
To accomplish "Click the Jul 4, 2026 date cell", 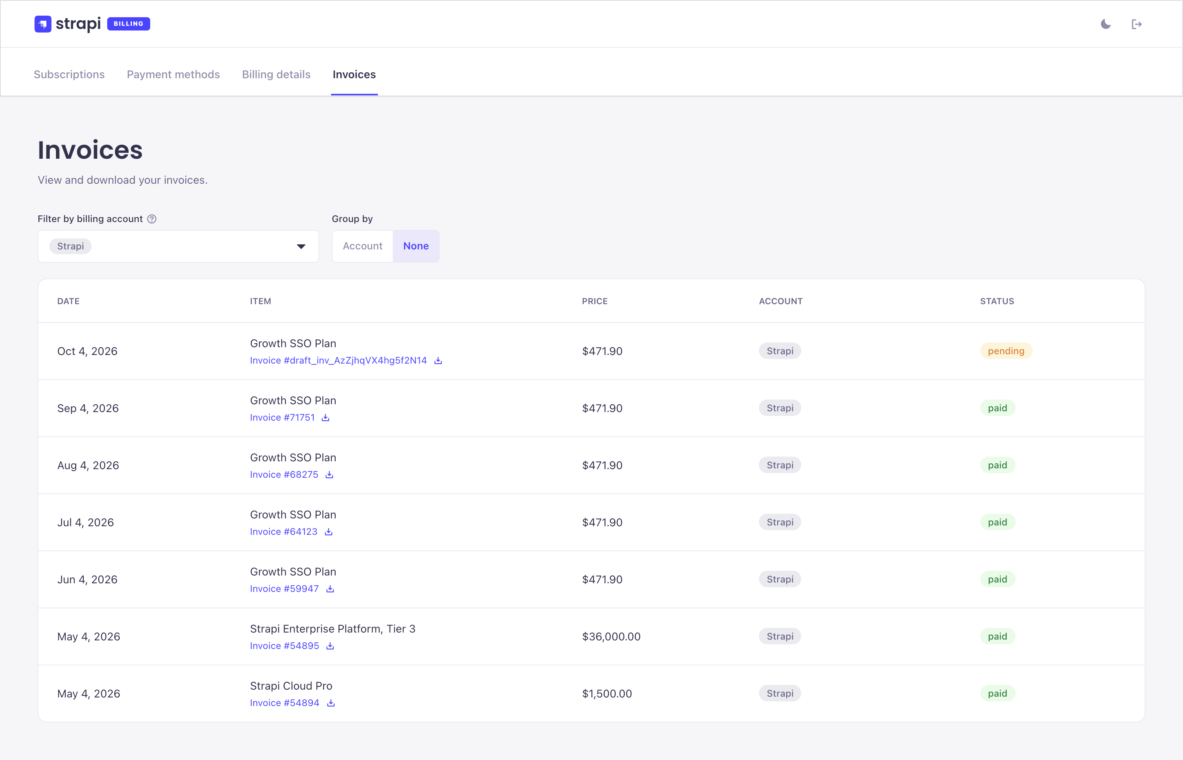I will pos(85,523).
